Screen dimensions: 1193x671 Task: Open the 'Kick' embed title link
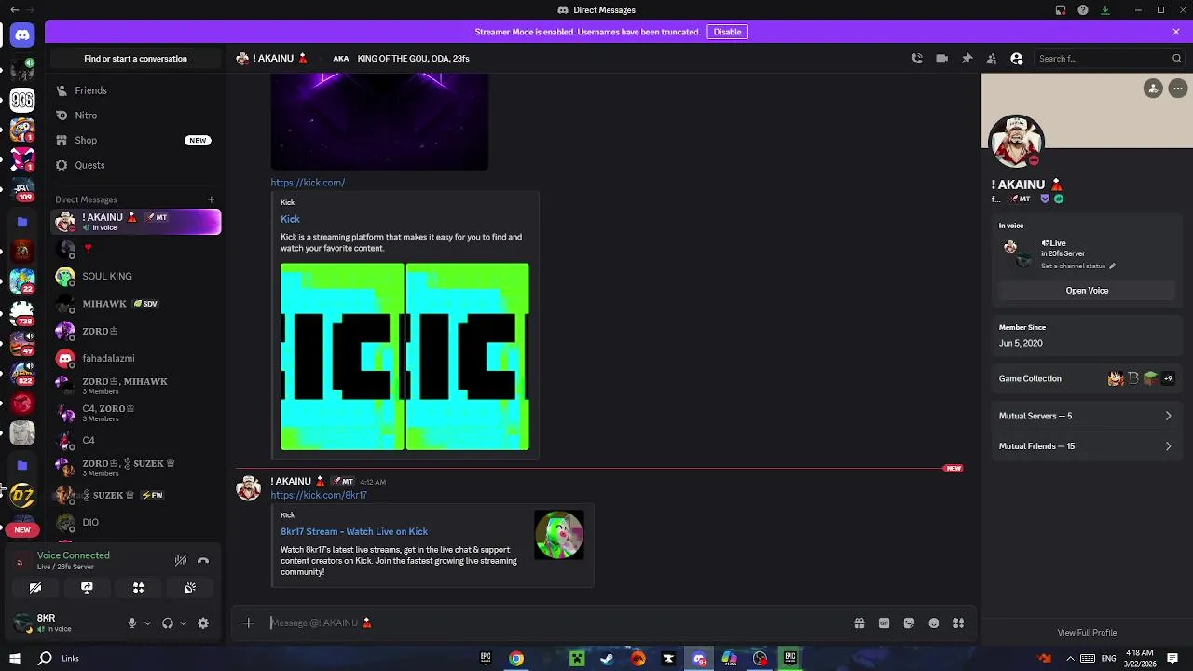(x=290, y=219)
